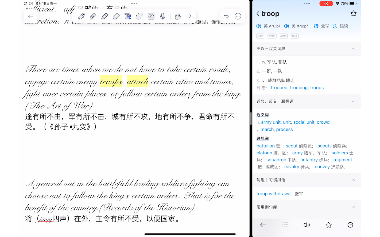Look up verb synonym process
This screenshot has height=237, width=380.
click(x=285, y=130)
